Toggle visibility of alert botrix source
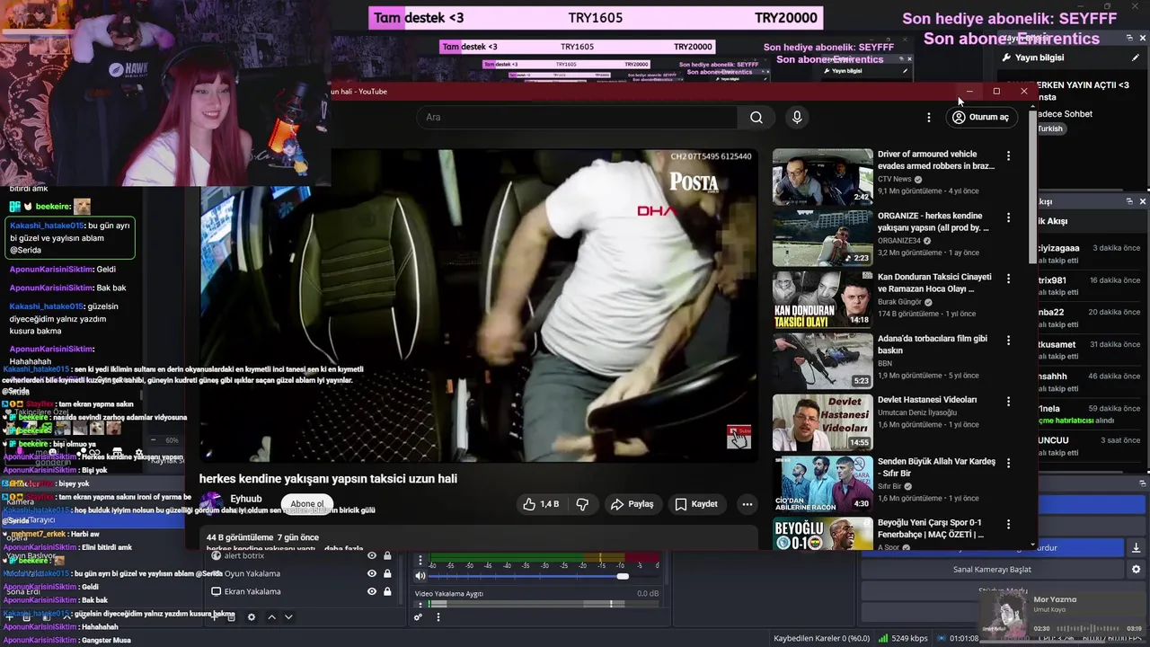The height and width of the screenshot is (647, 1150). [x=372, y=555]
